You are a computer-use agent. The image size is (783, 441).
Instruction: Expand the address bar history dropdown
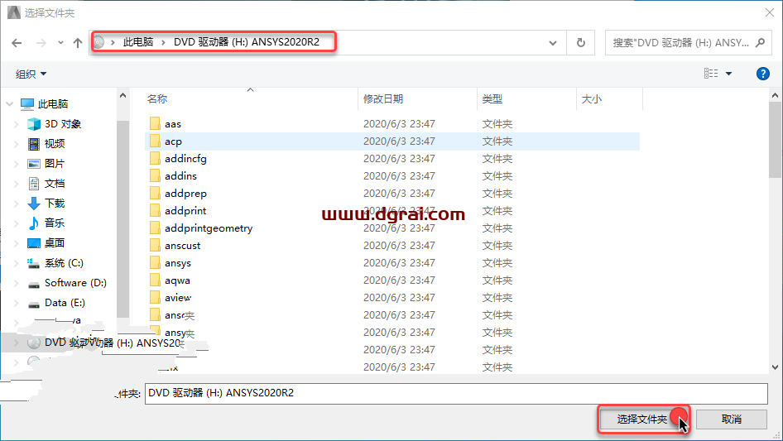click(553, 43)
